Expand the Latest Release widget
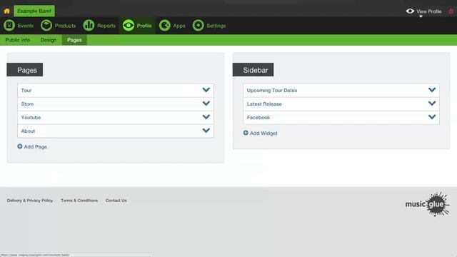 pyautogui.click(x=341, y=104)
